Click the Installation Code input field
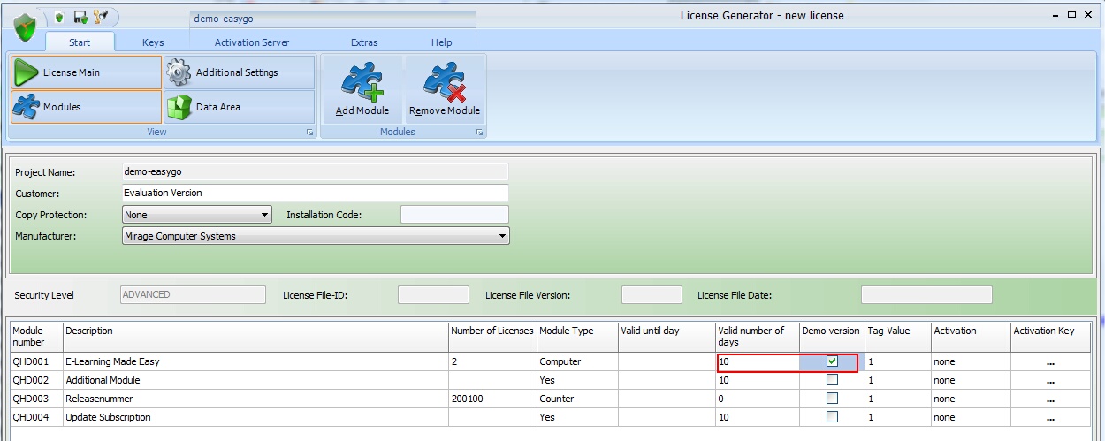This screenshot has height=441, width=1105. tap(454, 215)
